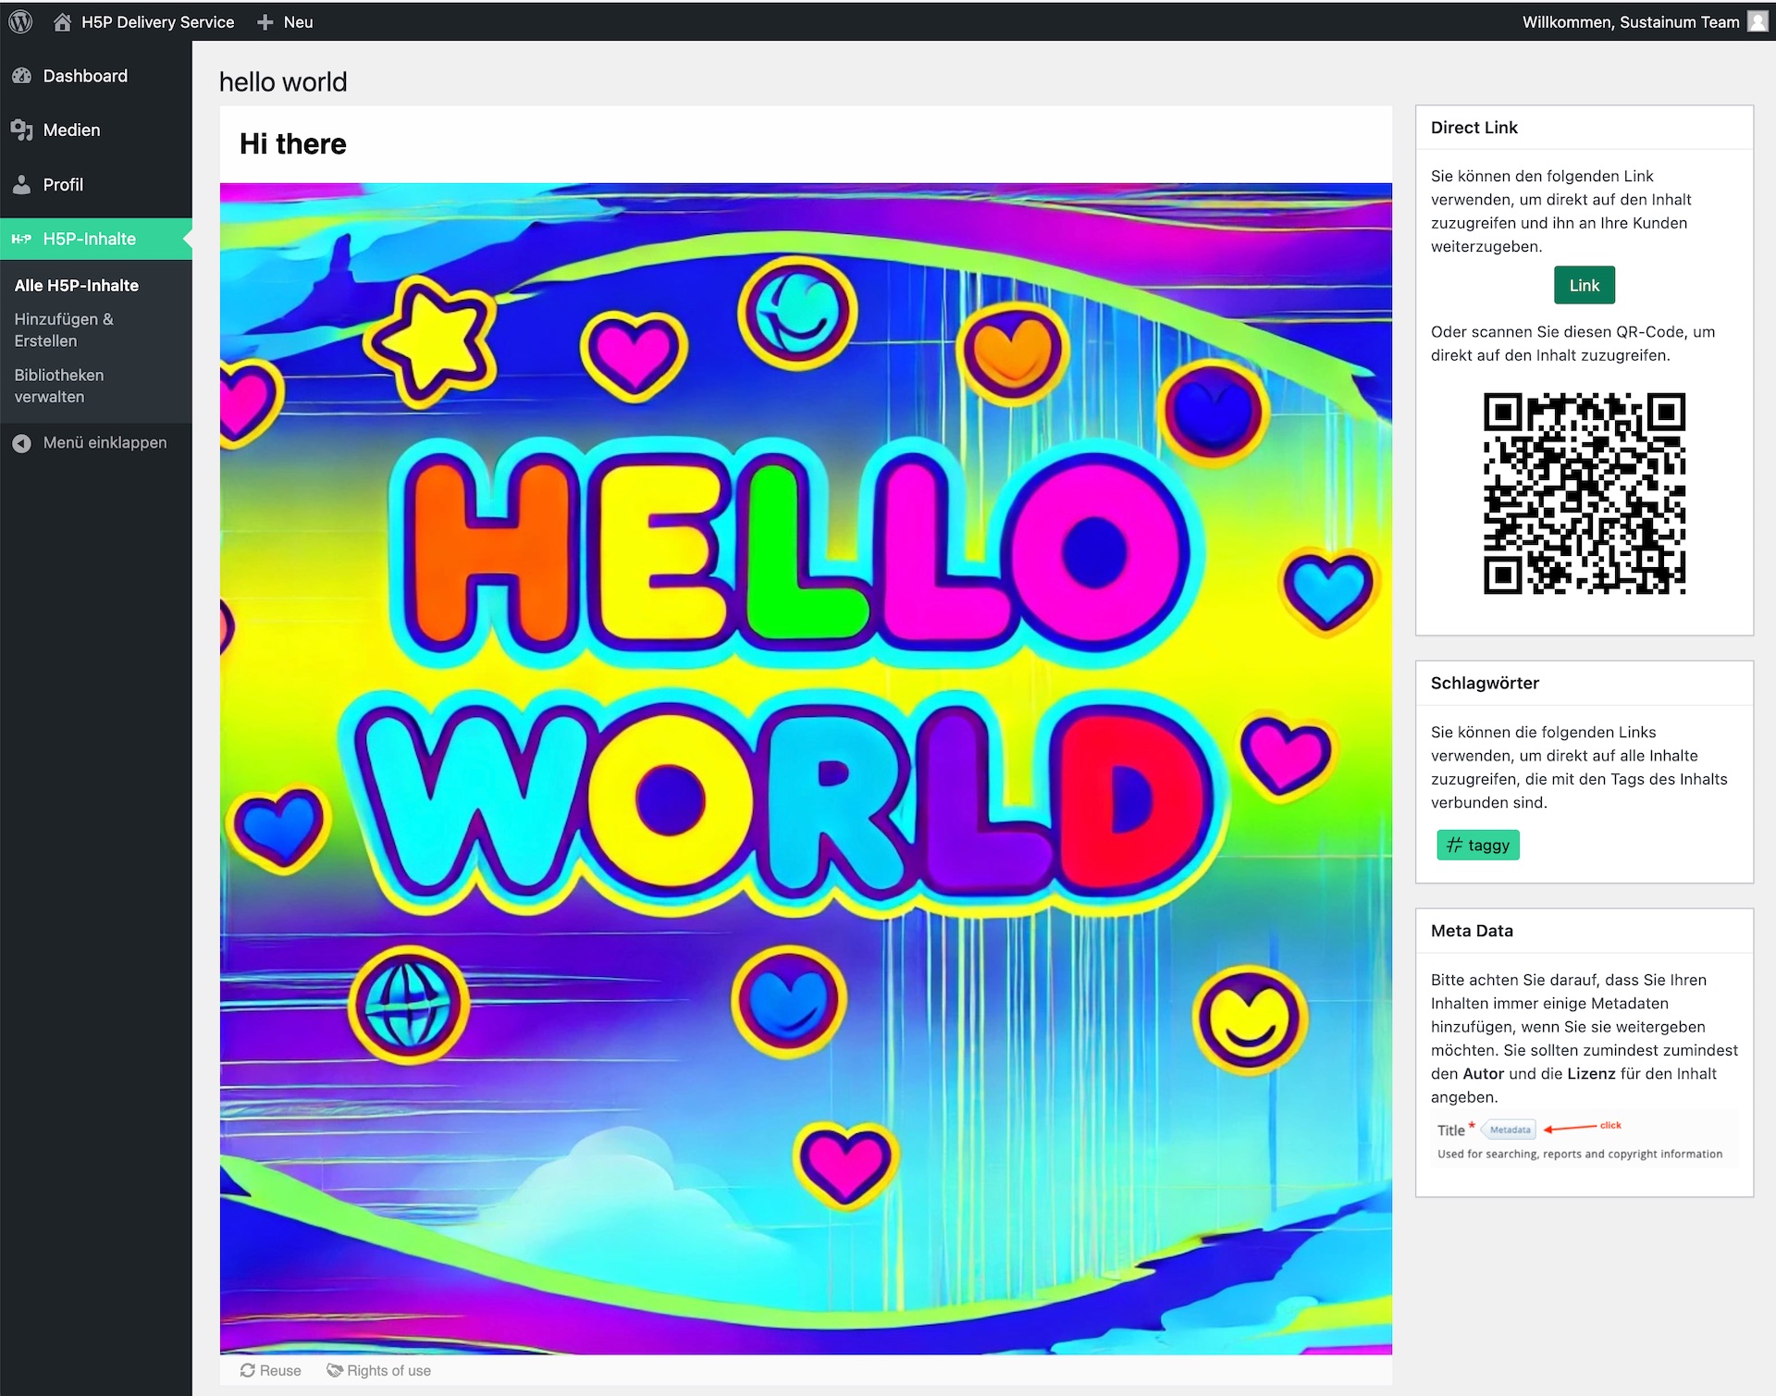This screenshot has width=1776, height=1396.
Task: Open Rights of use below content
Action: pos(379,1371)
